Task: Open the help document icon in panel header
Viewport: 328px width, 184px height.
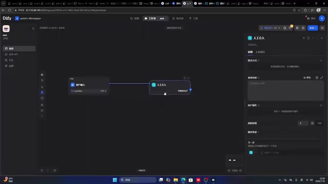Action: [x=309, y=38]
